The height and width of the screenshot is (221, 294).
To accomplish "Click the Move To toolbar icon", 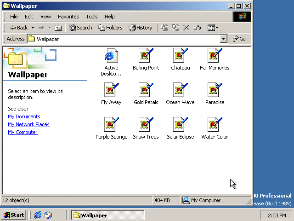I will [x=164, y=28].
